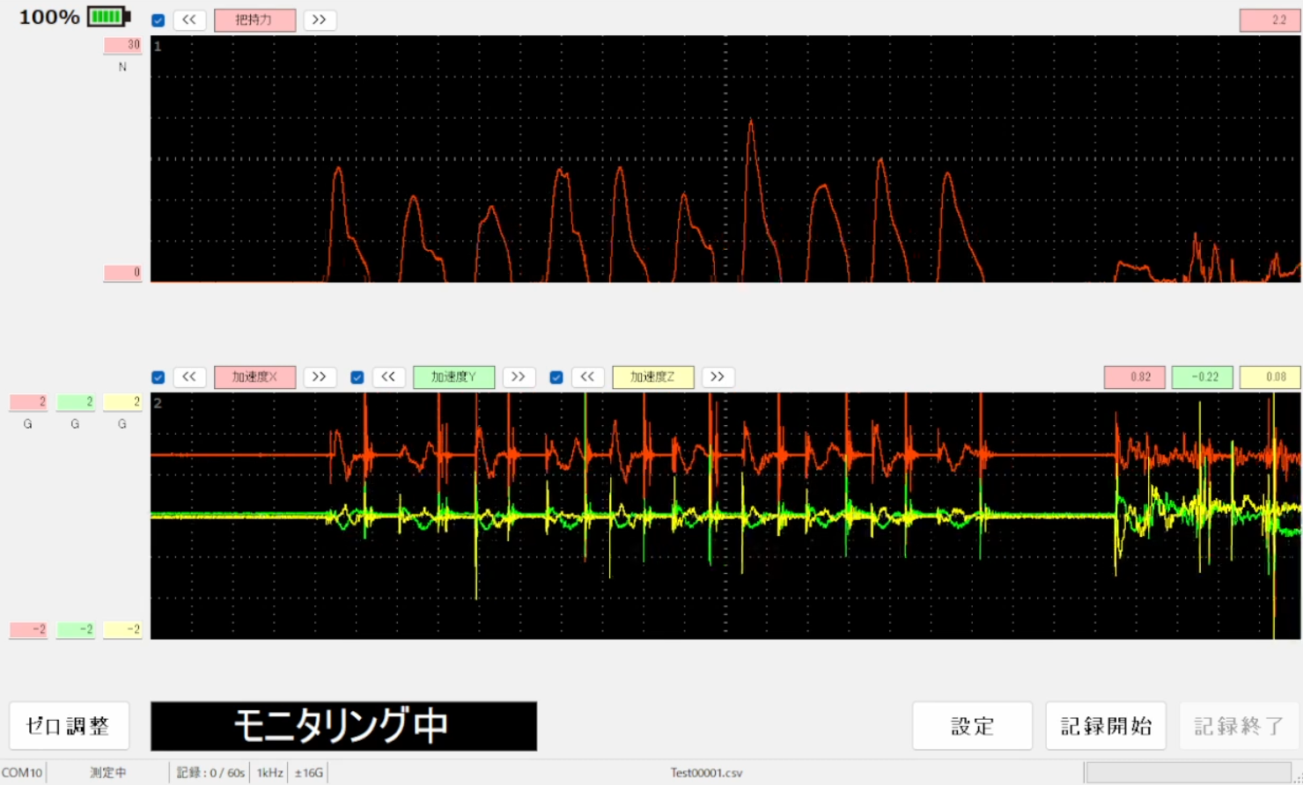1303x785 pixels.
Task: Click the battery level icon
Action: 108,17
